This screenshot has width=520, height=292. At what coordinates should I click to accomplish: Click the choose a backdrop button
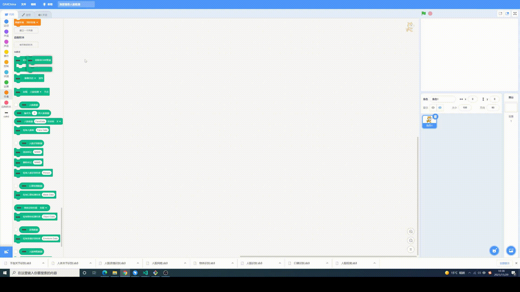point(511,251)
